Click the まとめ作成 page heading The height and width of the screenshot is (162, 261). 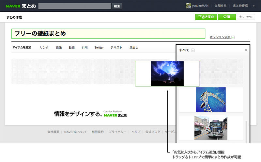(x=14, y=17)
